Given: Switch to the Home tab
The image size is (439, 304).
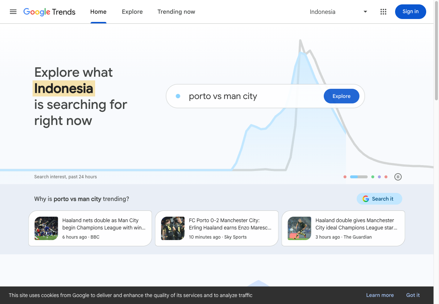Looking at the screenshot, I should pos(98,12).
